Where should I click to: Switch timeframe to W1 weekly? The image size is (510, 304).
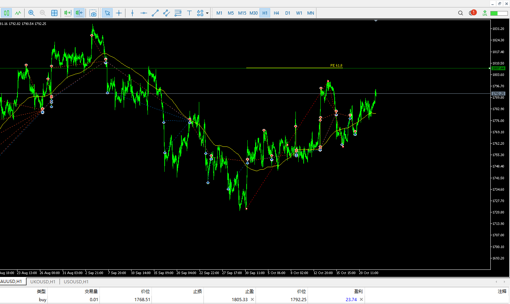click(x=299, y=13)
